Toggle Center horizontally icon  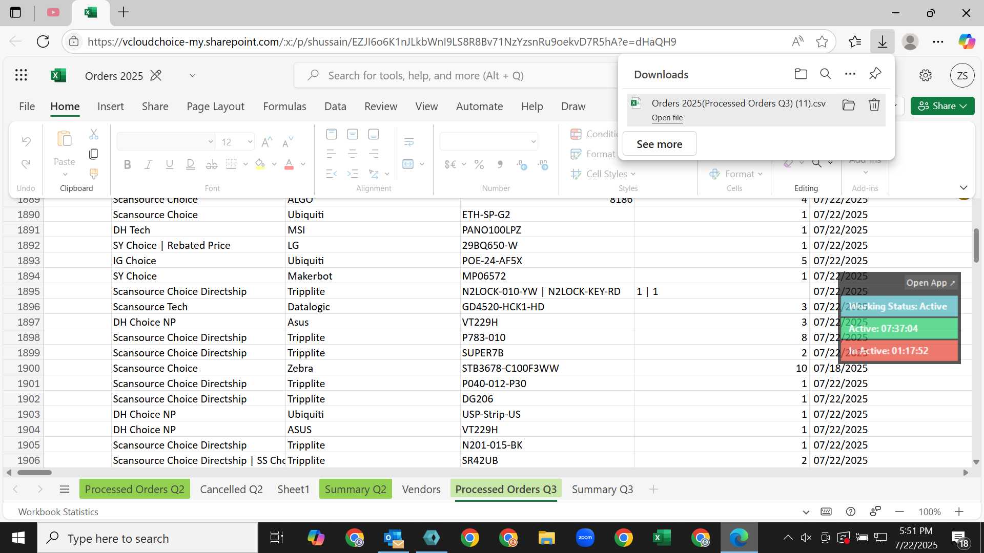click(353, 154)
